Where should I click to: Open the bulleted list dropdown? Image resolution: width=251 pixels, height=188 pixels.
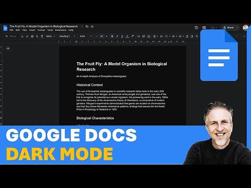click(174, 36)
